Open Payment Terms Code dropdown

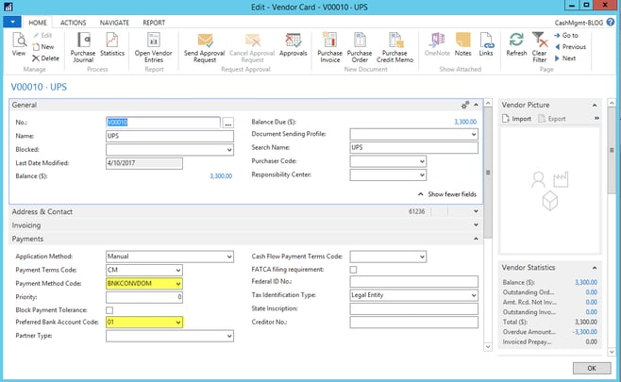pyautogui.click(x=177, y=271)
